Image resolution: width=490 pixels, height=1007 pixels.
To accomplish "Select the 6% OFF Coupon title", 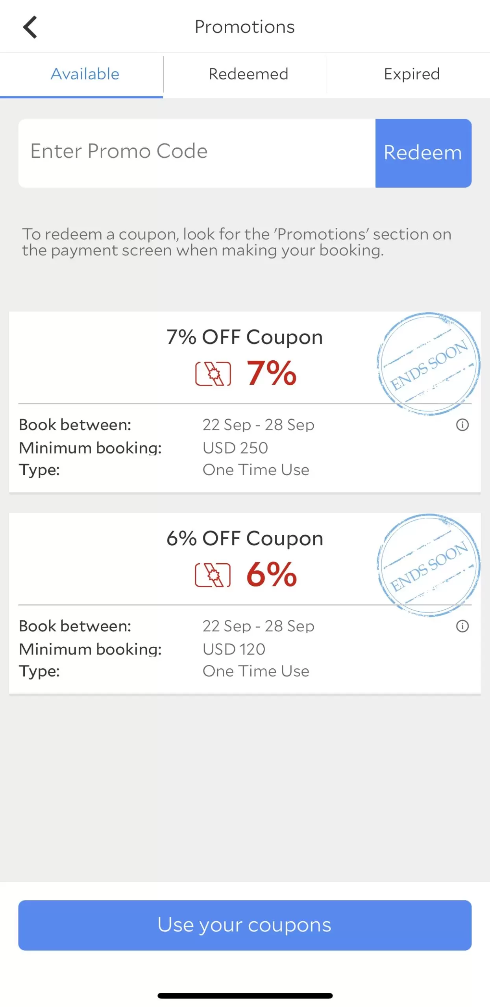I will tap(245, 539).
